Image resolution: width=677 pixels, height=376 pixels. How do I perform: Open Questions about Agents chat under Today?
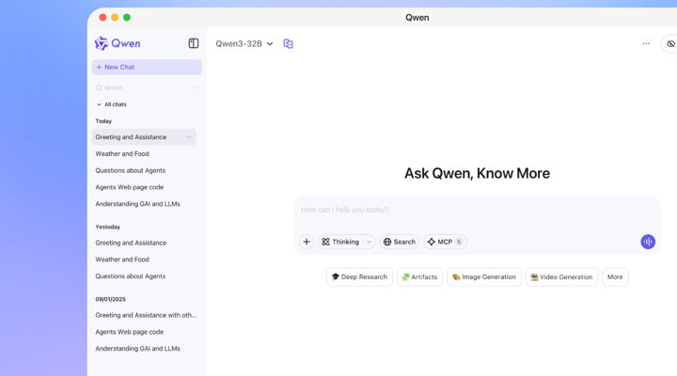pyautogui.click(x=131, y=170)
